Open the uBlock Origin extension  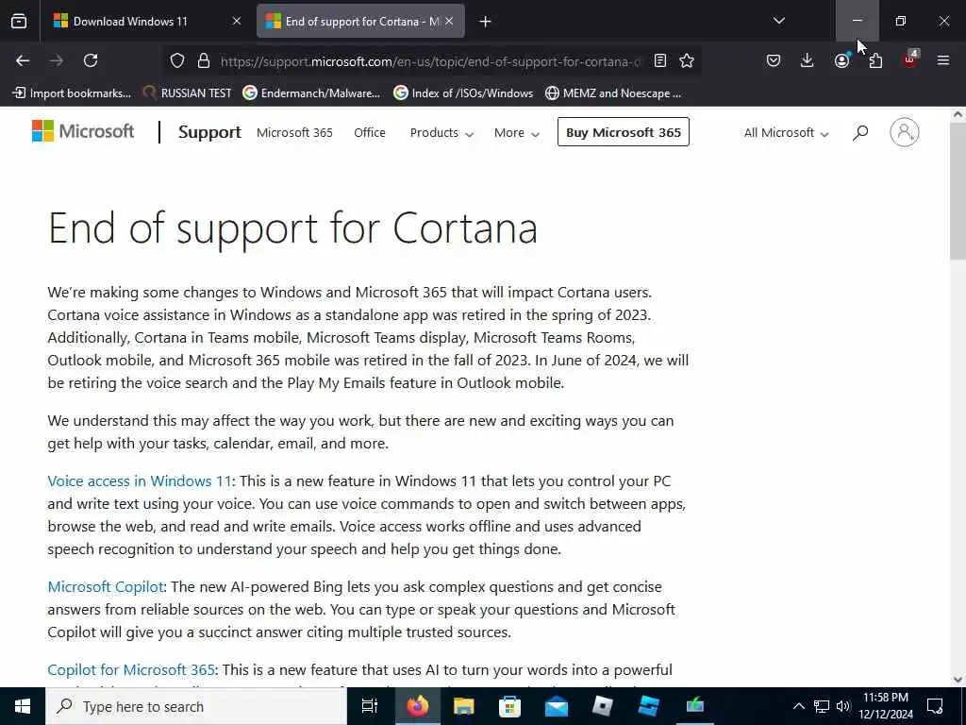click(x=910, y=59)
